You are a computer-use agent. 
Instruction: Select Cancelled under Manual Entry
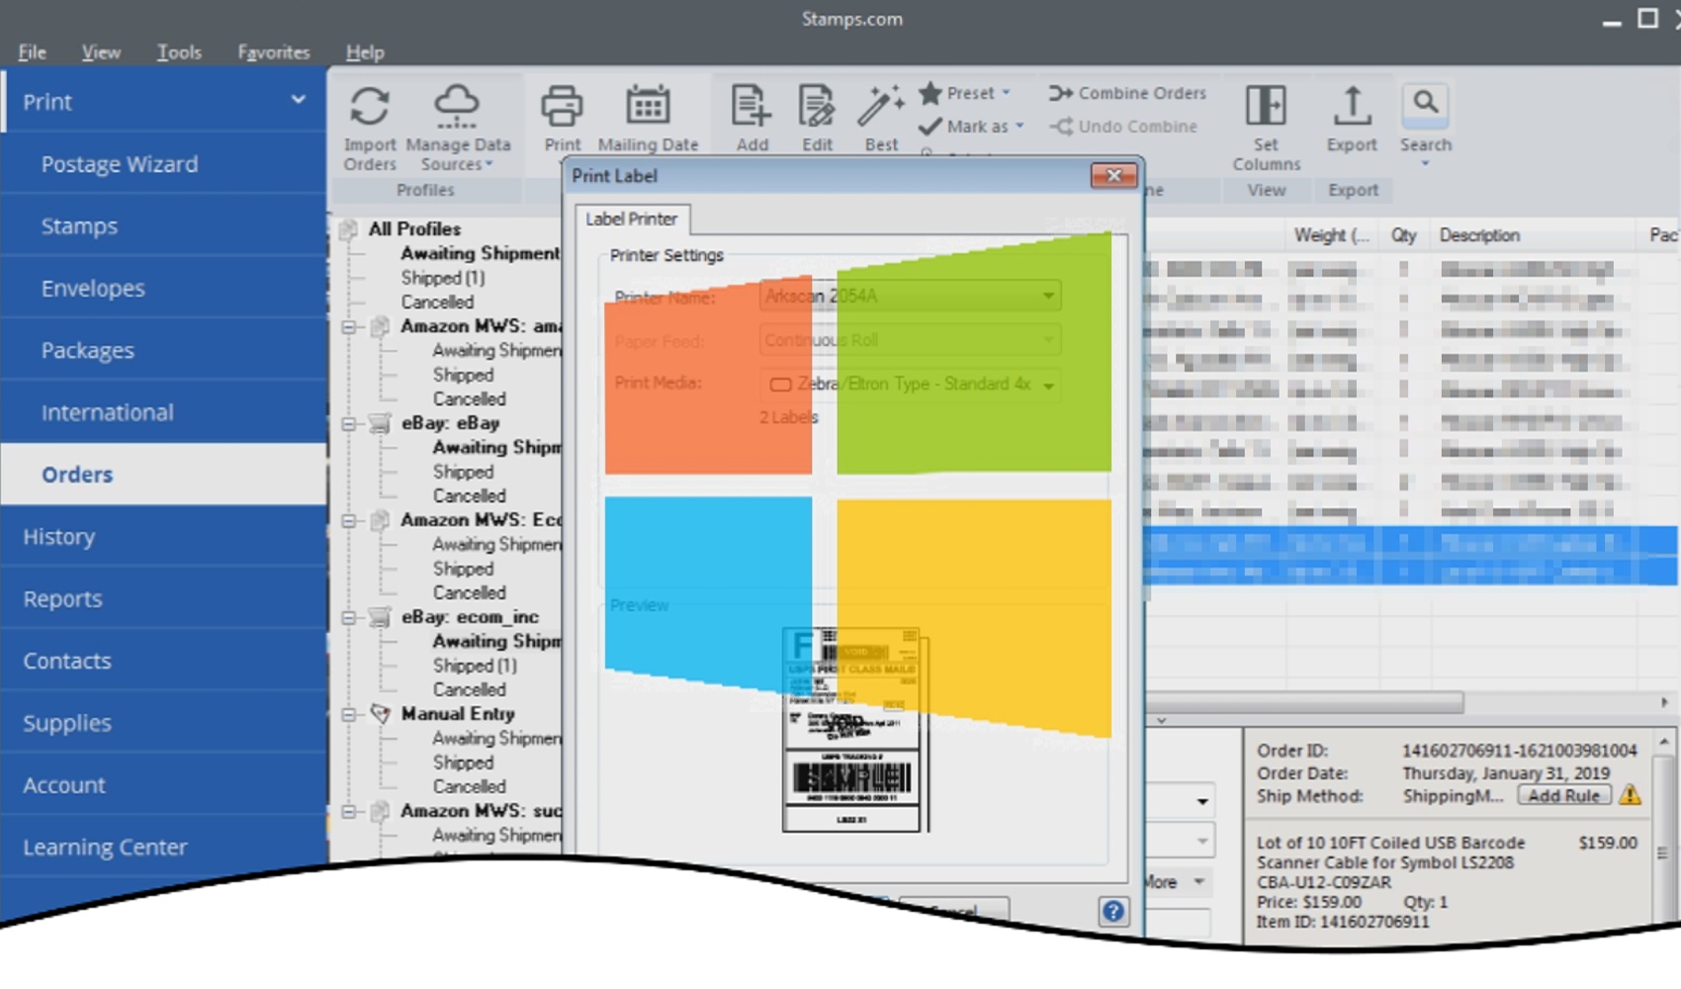pyautogui.click(x=469, y=786)
